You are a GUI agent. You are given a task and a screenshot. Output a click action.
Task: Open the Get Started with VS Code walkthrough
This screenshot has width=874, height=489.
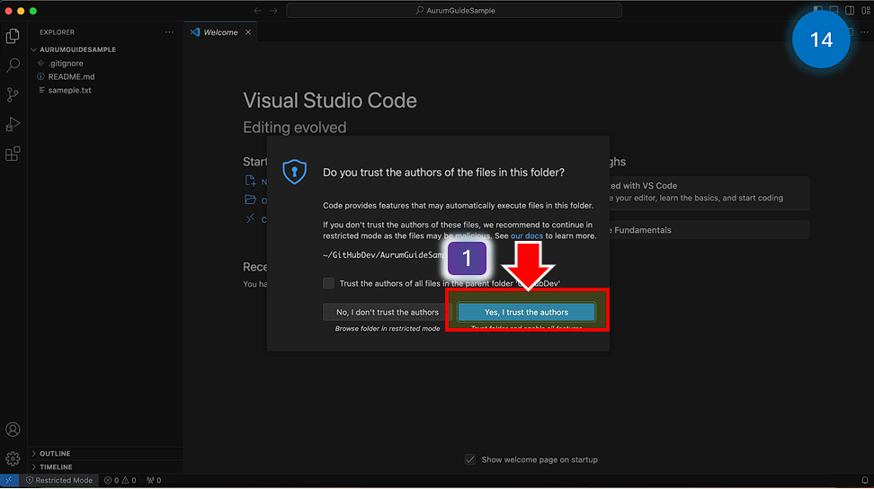tap(709, 192)
